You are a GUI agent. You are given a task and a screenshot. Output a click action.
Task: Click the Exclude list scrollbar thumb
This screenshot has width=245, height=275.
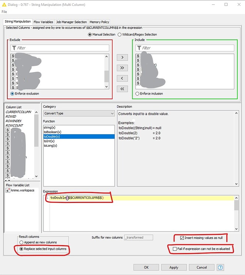point(106,76)
